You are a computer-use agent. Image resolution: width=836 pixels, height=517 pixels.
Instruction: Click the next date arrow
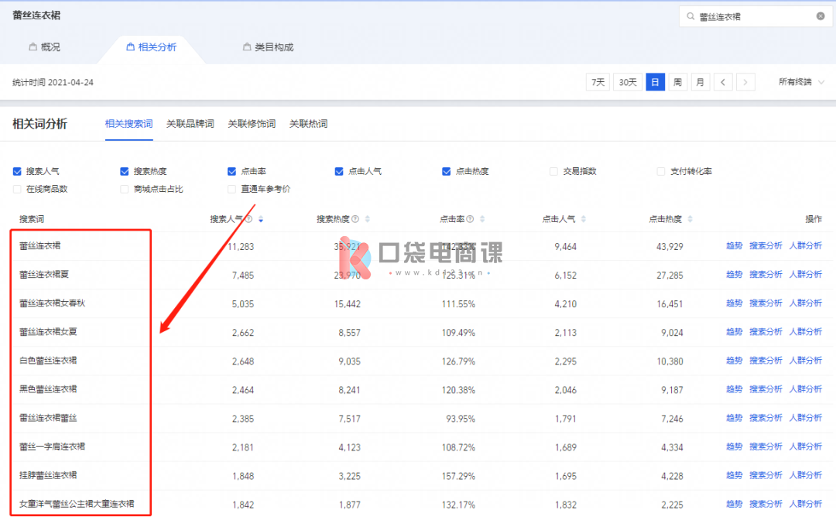[745, 82]
